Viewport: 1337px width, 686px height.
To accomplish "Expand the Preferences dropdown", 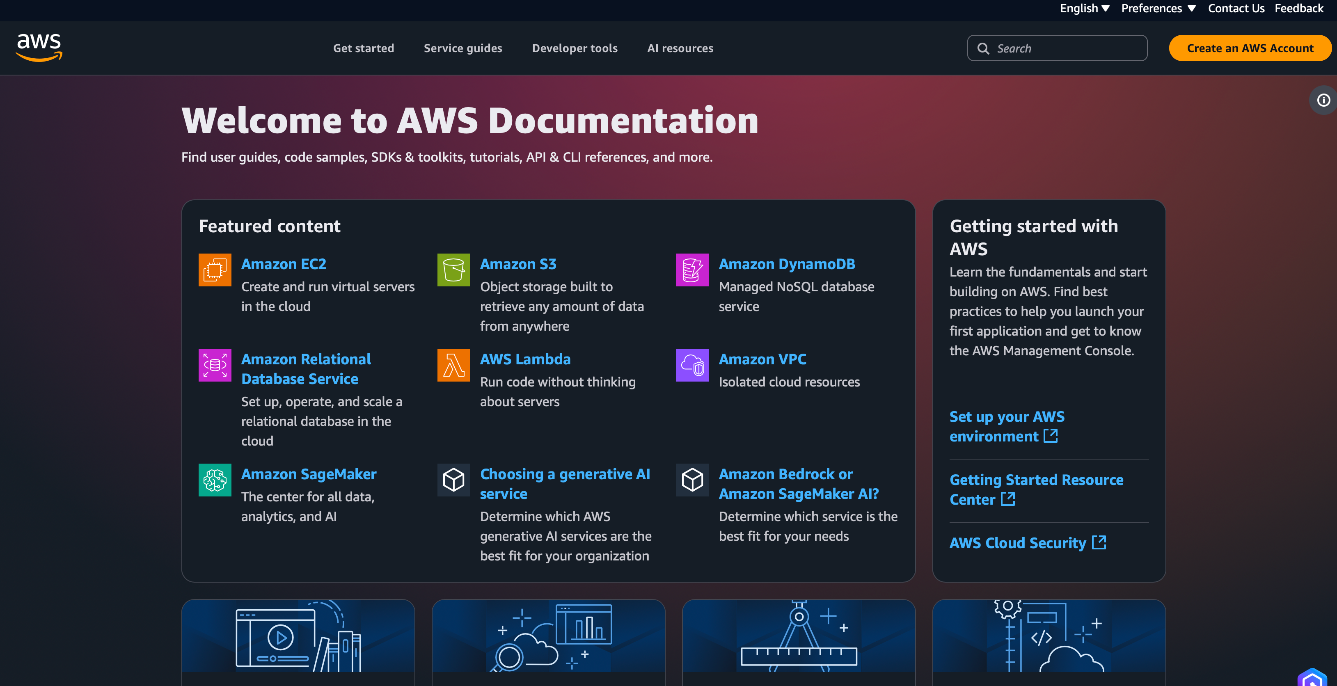I will (1158, 8).
